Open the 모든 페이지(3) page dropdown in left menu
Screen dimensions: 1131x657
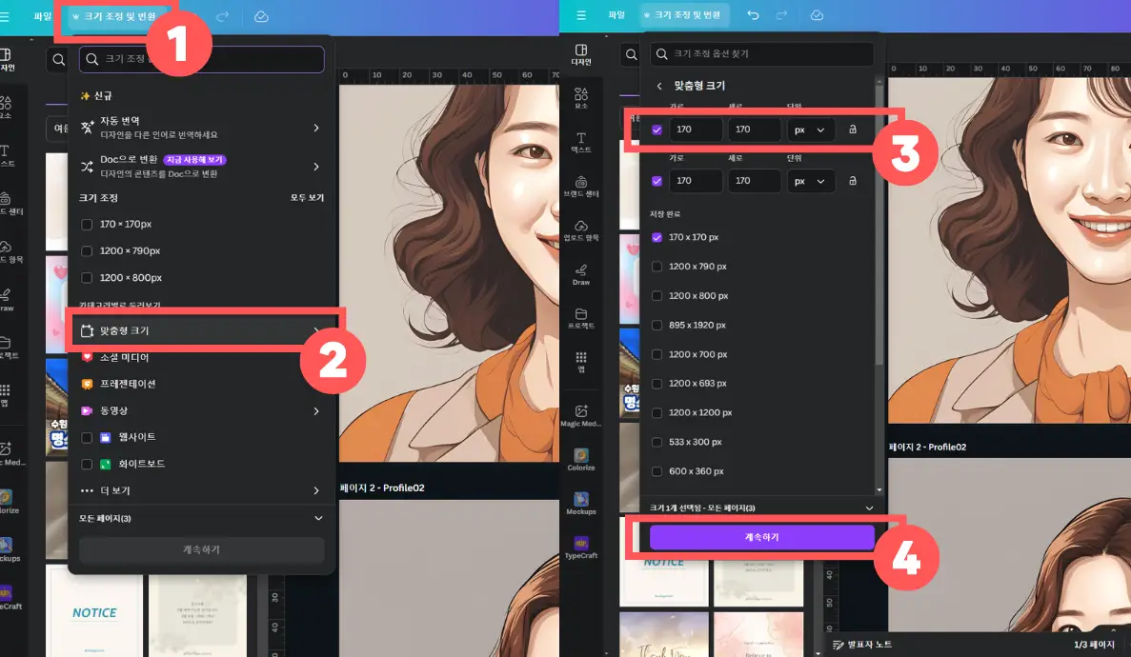pyautogui.click(x=201, y=519)
